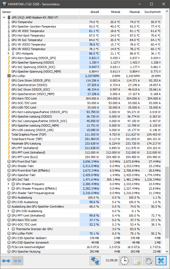Select the GPU-Kern-TDC-Limit 304.000 A row label

24,98
